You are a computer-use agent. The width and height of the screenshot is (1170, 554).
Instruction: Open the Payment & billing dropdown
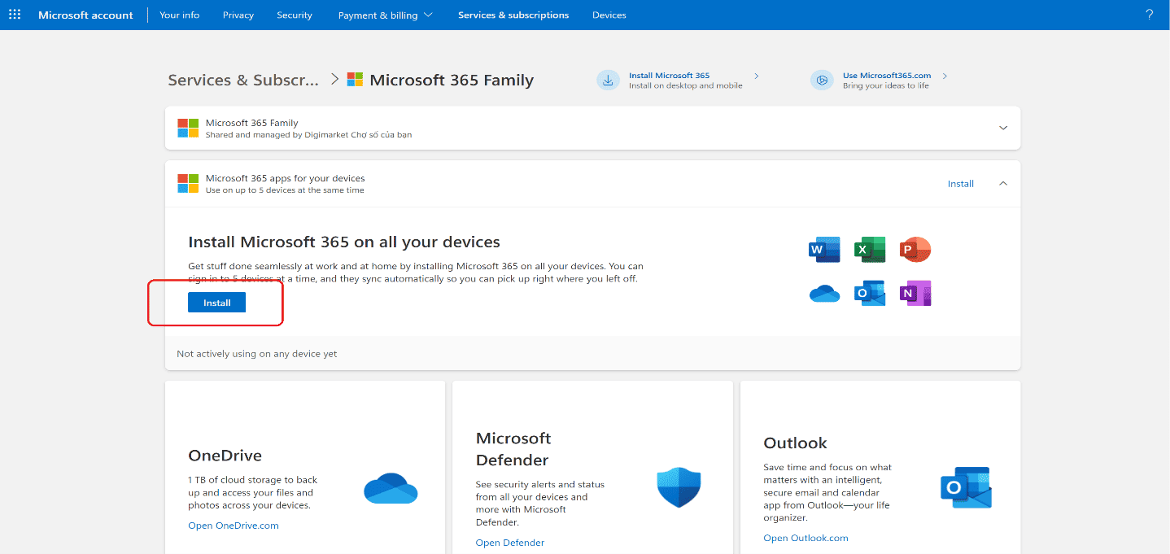(385, 15)
